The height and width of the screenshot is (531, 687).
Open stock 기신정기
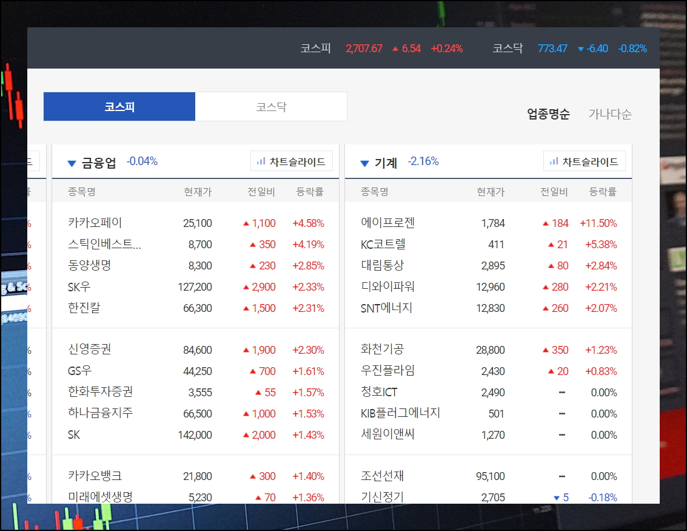pos(382,497)
